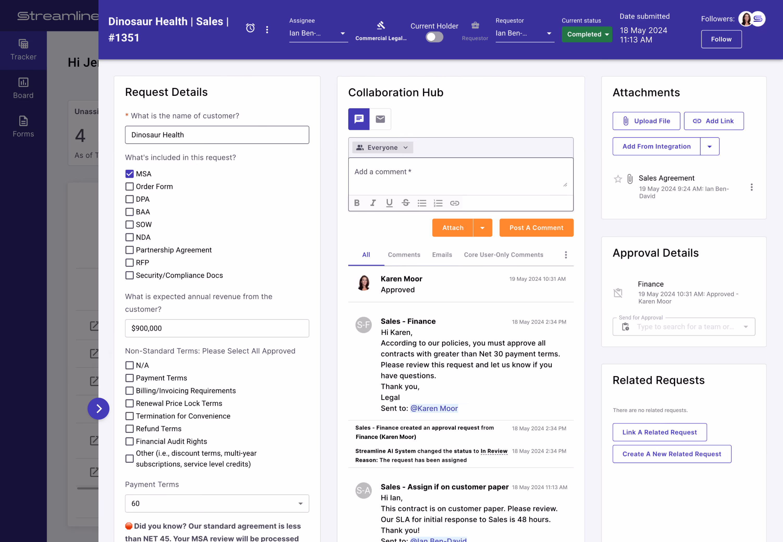Toggle the Current Holder switch
The width and height of the screenshot is (783, 542).
coord(434,37)
